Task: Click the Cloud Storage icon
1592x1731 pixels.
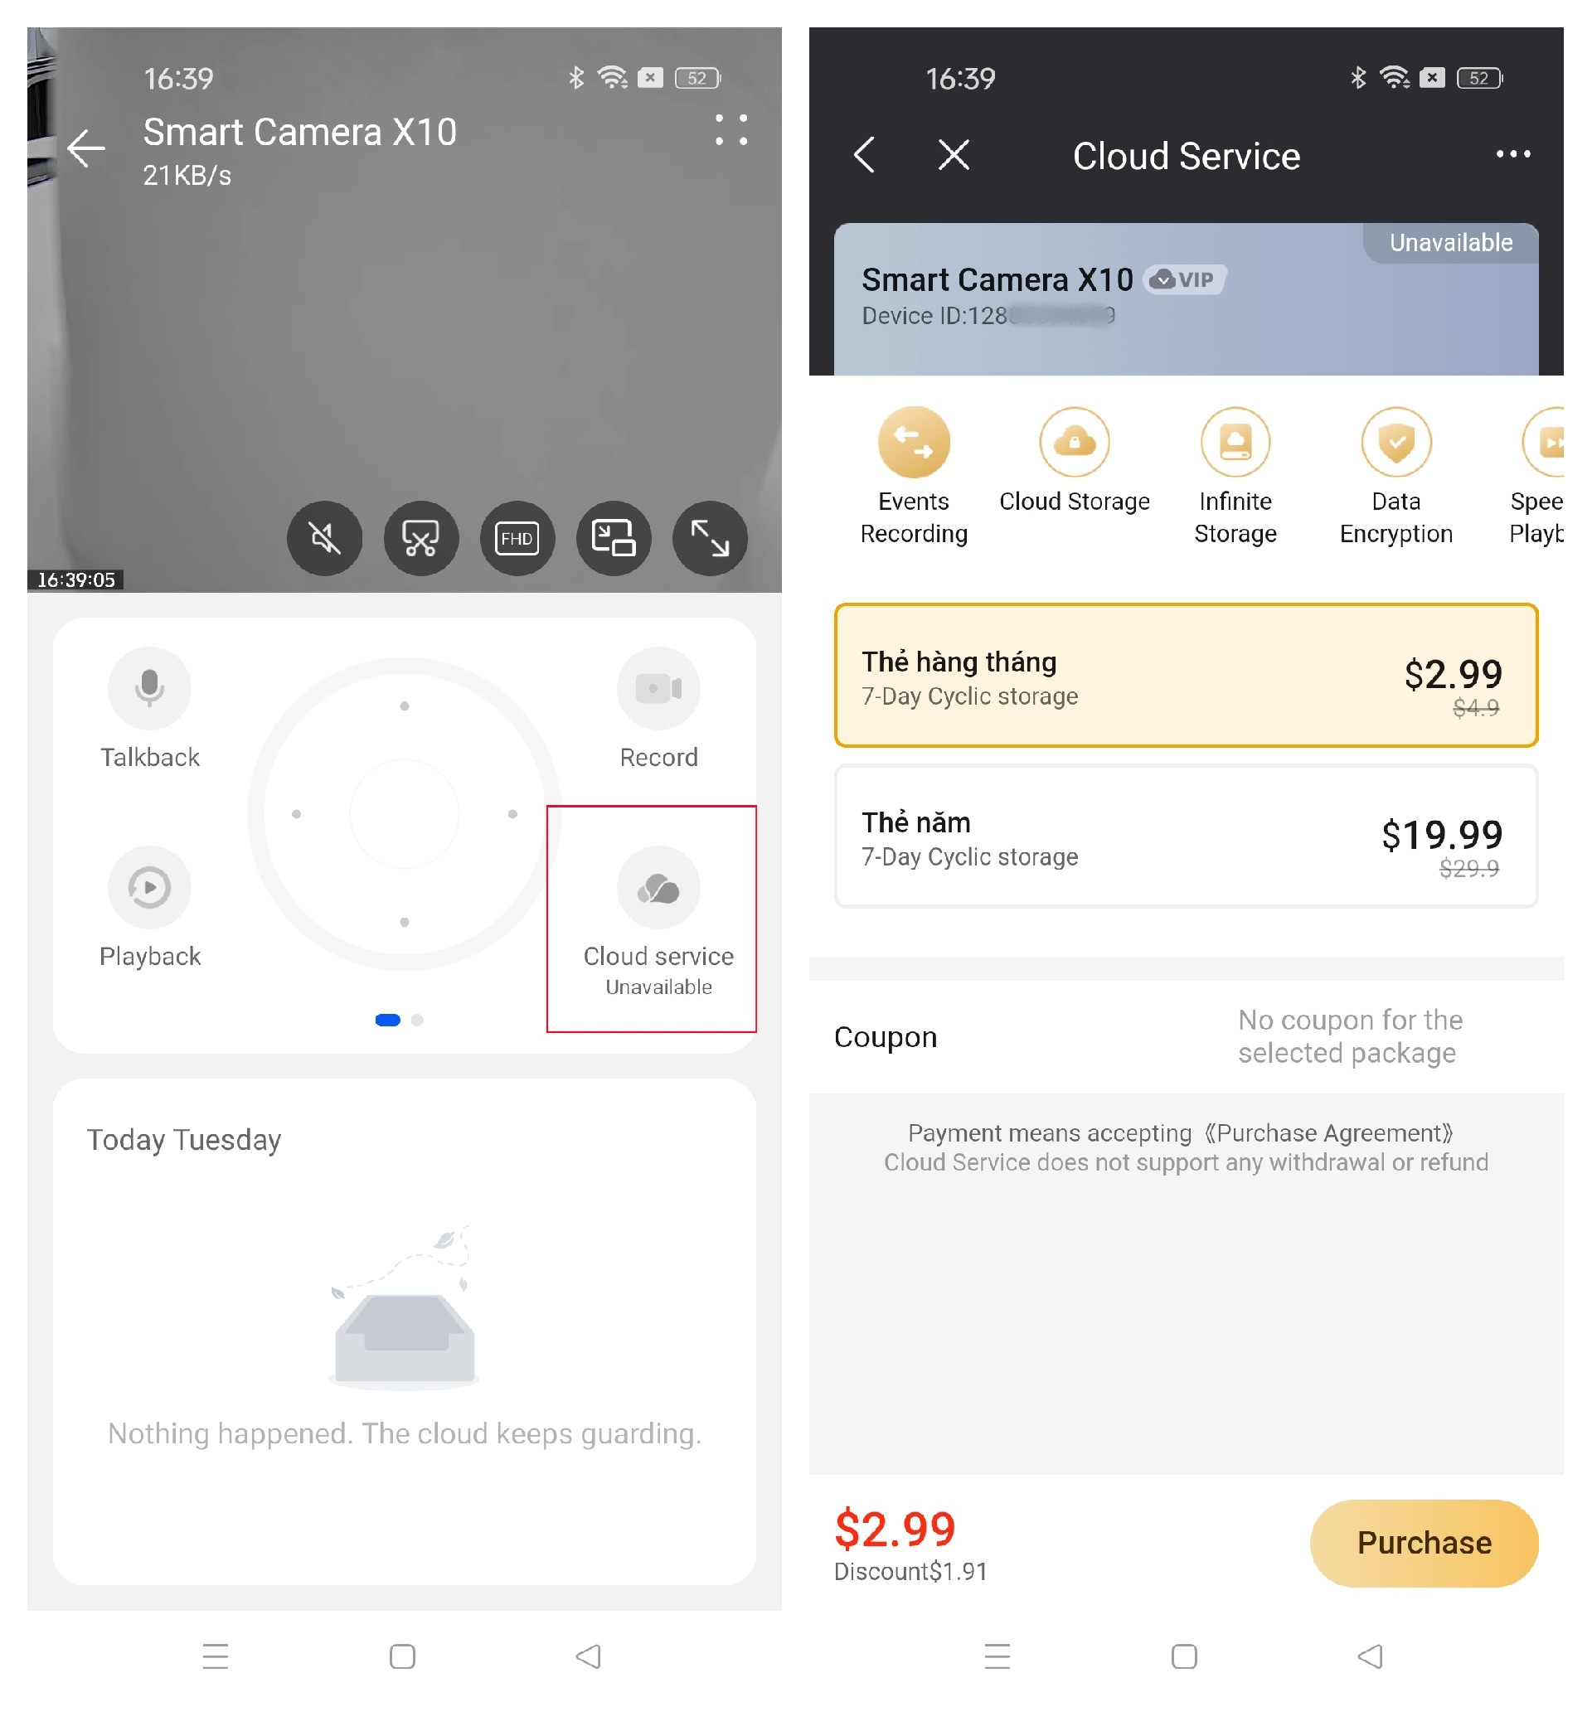Action: (1075, 444)
